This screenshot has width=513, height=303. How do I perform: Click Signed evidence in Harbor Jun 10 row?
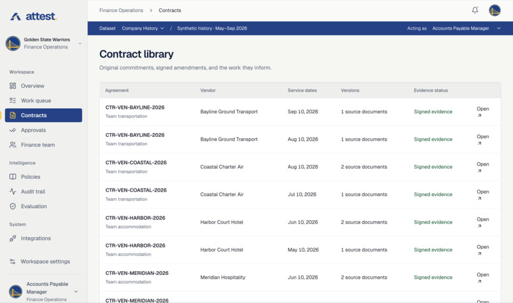433,222
